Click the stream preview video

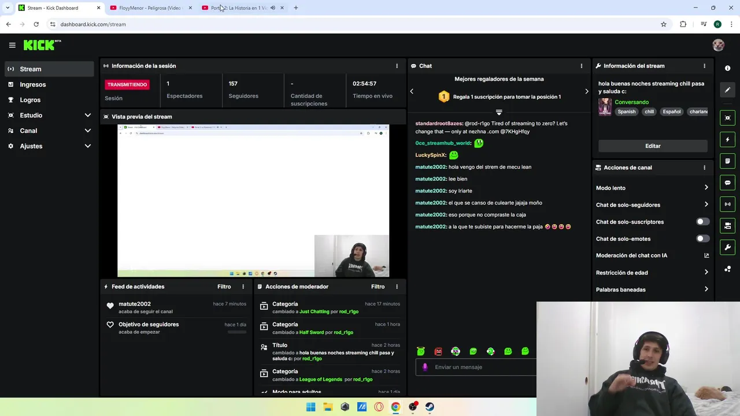[x=253, y=200]
